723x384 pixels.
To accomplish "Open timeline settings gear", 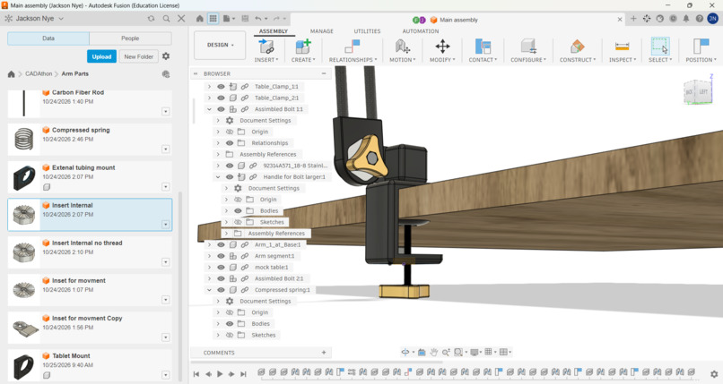I will pyautogui.click(x=714, y=374).
